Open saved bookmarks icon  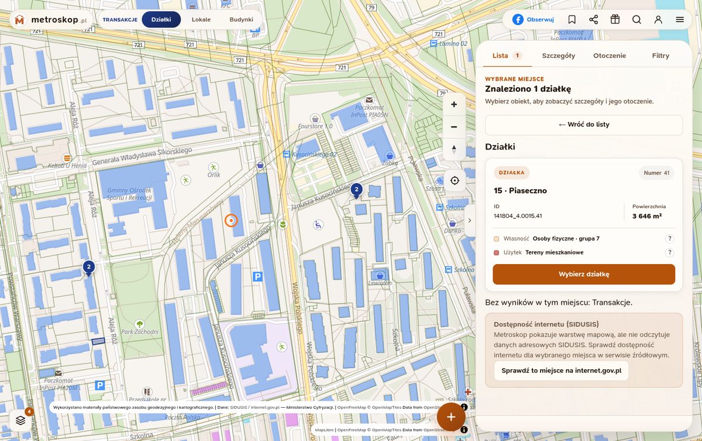click(x=572, y=19)
